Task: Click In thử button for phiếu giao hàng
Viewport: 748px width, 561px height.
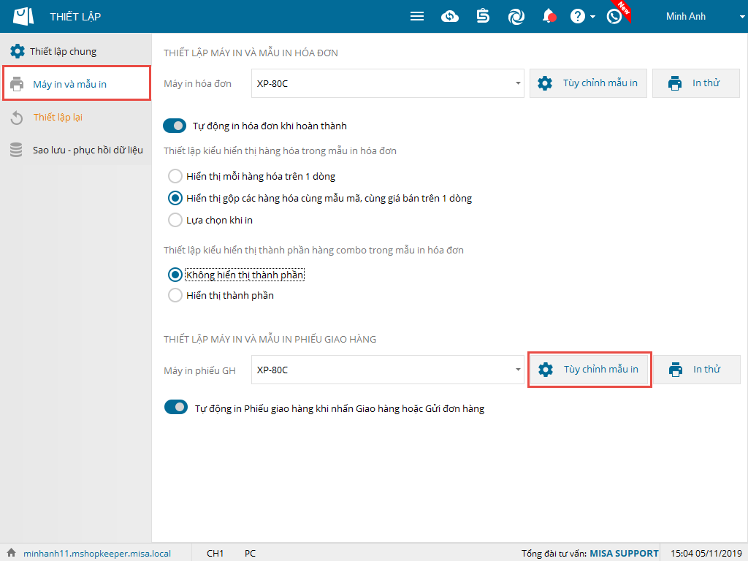Action: click(x=696, y=369)
